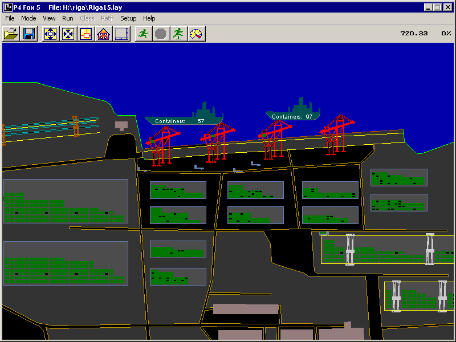456x342 pixels.
Task: Click the save floppy disk icon
Action: [x=29, y=34]
